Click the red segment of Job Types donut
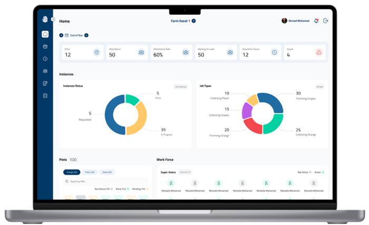Screen dimensions: 369x225 [x=253, y=126]
